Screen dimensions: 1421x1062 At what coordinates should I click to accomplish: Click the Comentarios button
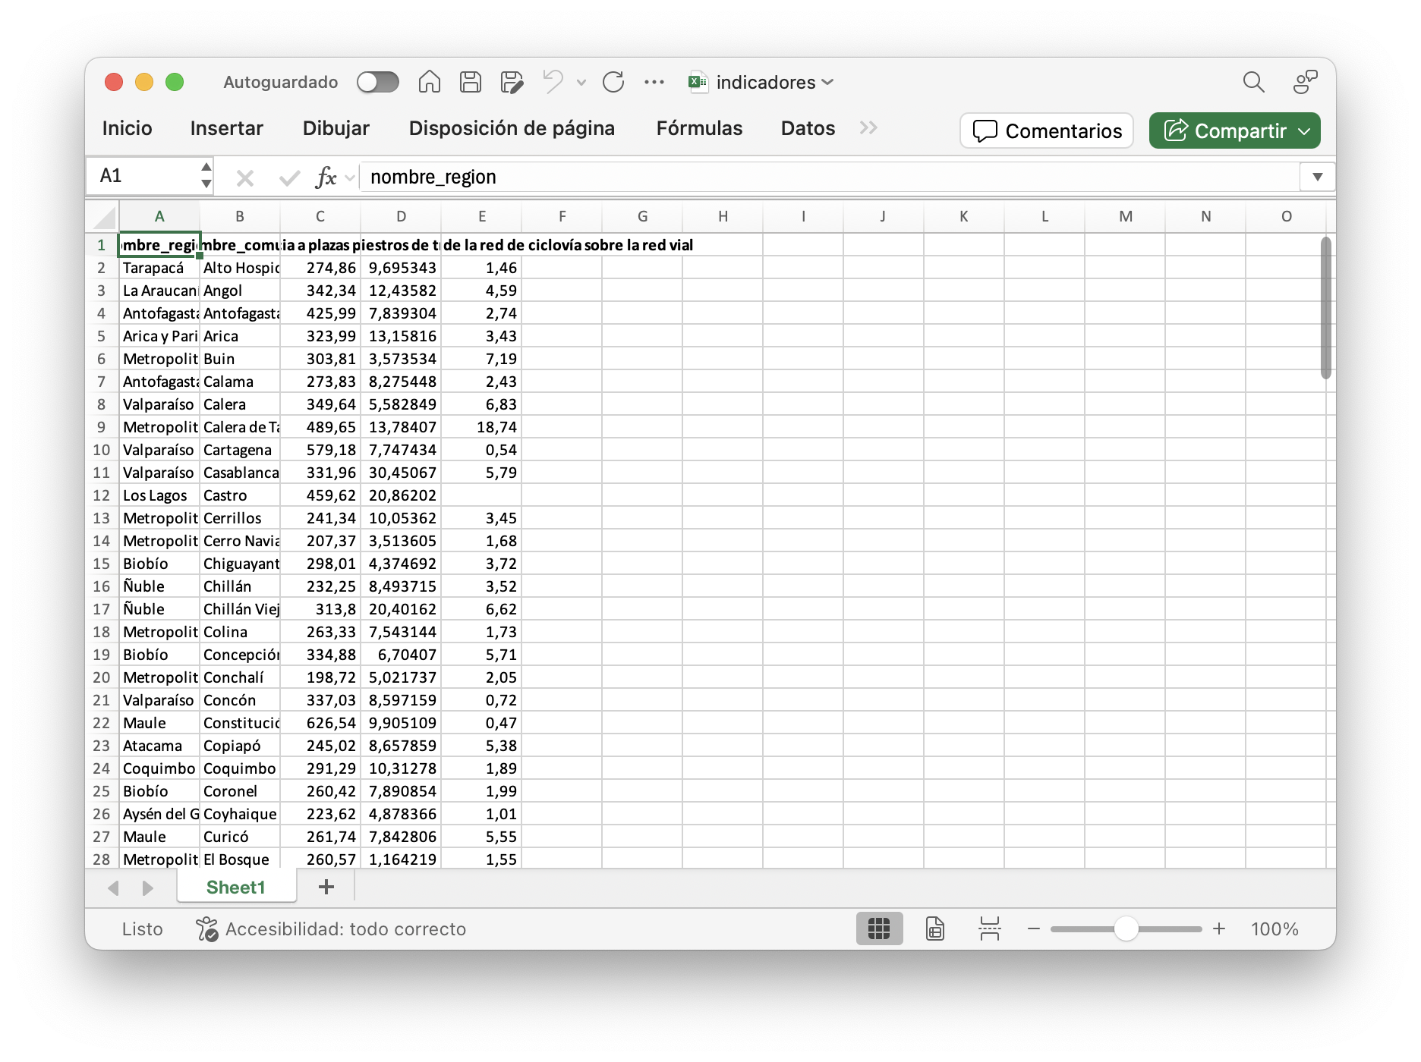(1047, 131)
